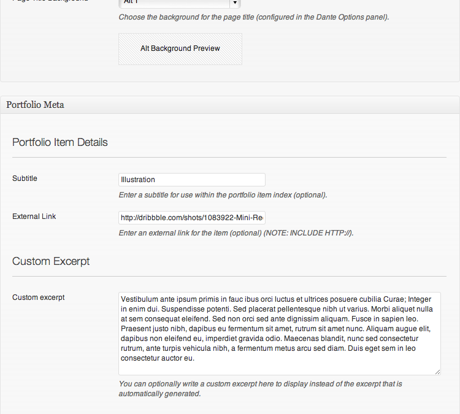This screenshot has height=414, width=460.
Task: Click the Dante Options panel description text
Action: tap(254, 17)
